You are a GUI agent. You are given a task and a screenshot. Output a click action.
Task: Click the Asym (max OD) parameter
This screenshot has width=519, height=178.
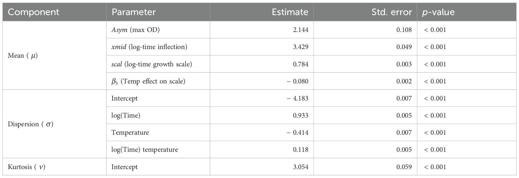[x=135, y=30]
